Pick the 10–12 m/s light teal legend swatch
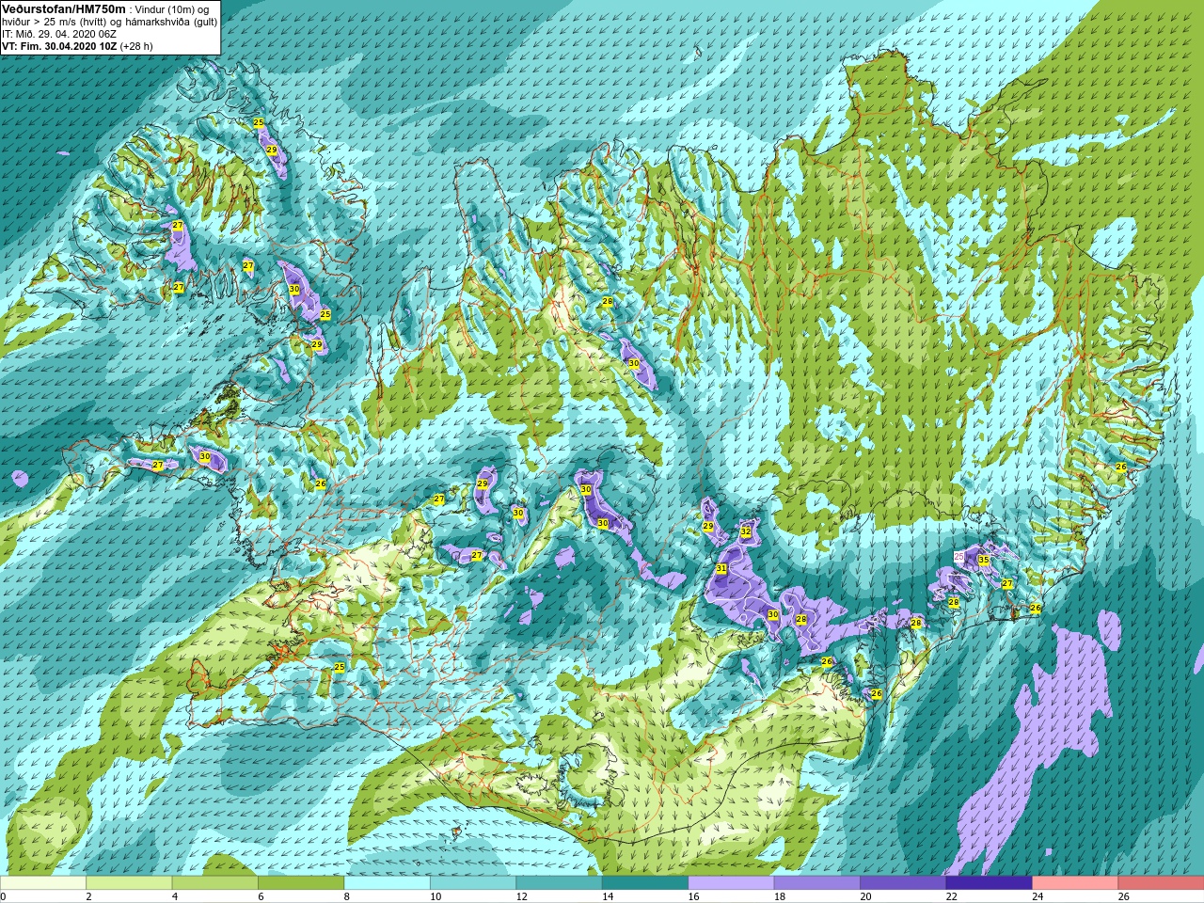The width and height of the screenshot is (1204, 903). [x=473, y=883]
